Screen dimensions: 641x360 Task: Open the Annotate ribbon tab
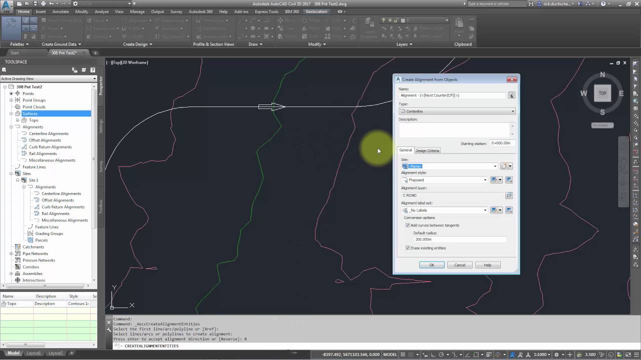pyautogui.click(x=61, y=11)
